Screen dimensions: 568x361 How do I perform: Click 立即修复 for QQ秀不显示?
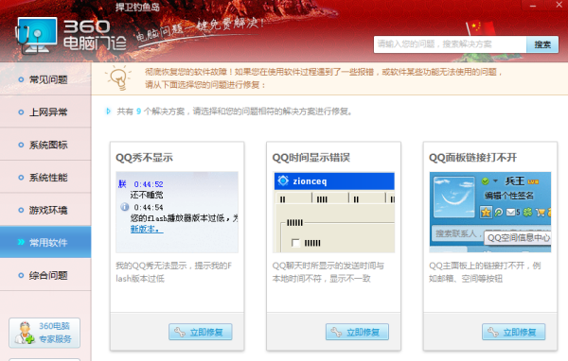(x=201, y=332)
